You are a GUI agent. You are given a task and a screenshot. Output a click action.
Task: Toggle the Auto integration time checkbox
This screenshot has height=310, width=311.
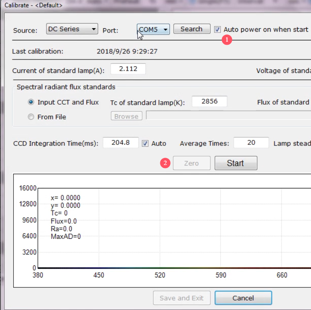coord(145,143)
